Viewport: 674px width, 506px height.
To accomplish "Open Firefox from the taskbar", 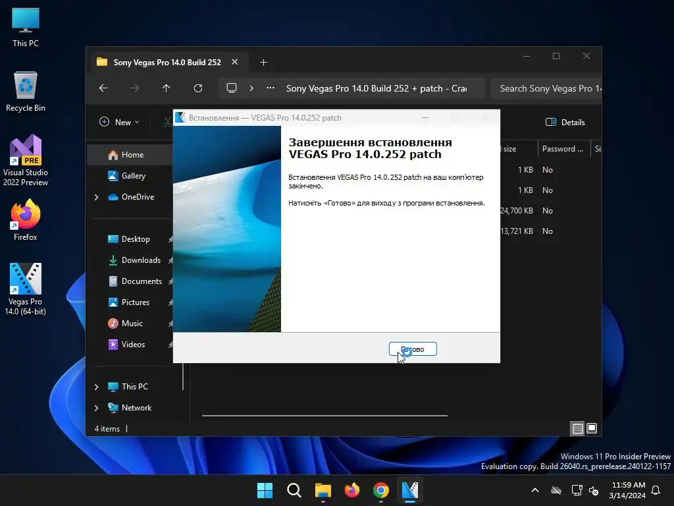I will (352, 490).
